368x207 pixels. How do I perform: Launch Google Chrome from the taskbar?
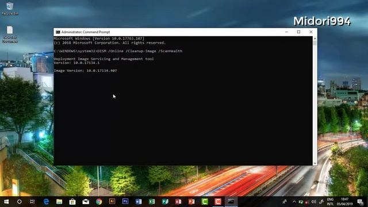(x=99, y=202)
